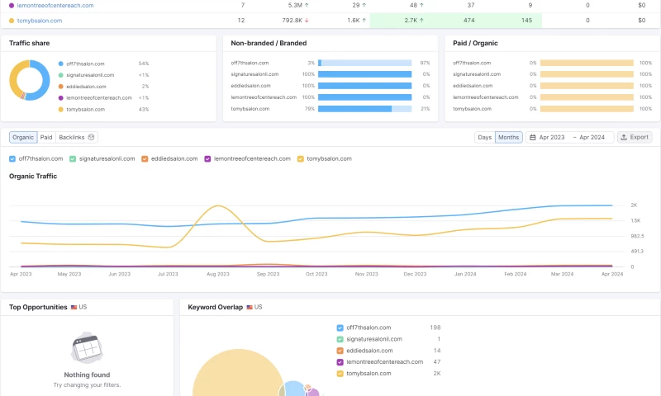Switch the chart to the Backlinks tab

[71, 138]
